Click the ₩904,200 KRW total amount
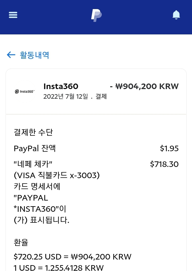192x271 pixels. [144, 86]
